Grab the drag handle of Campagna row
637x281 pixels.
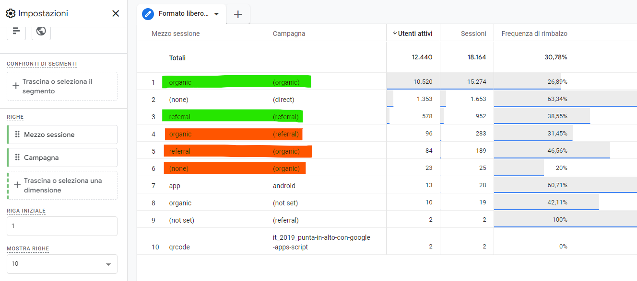pos(18,157)
